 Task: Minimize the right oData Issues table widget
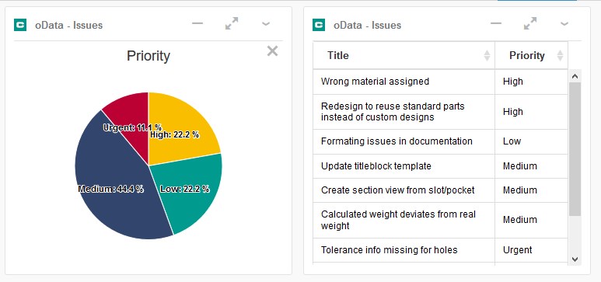point(496,23)
